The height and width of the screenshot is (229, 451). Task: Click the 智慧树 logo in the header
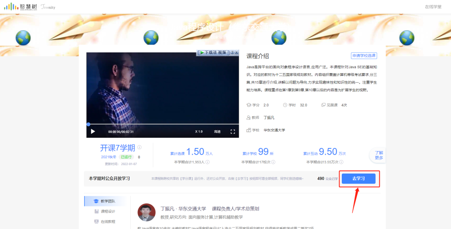pyautogui.click(x=20, y=6)
